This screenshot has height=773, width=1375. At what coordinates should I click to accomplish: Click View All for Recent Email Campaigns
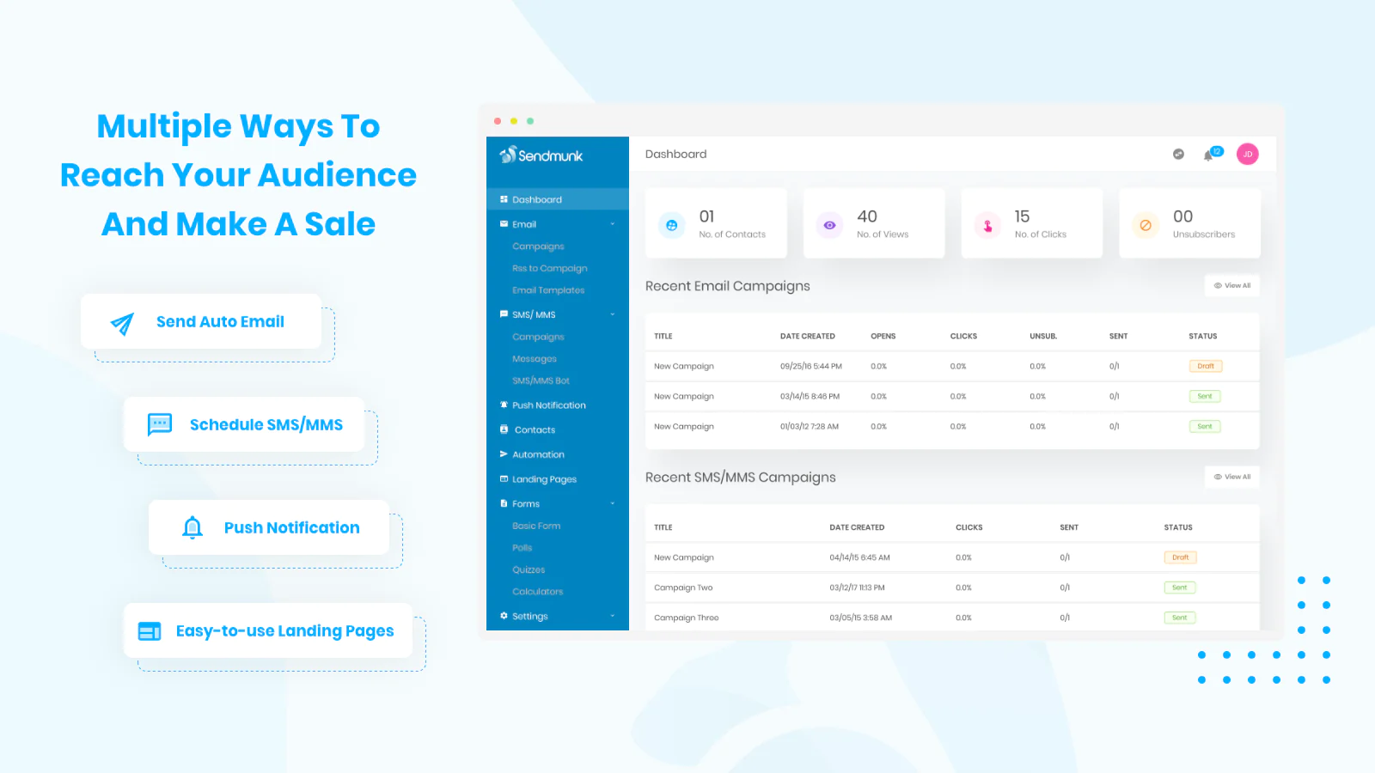pyautogui.click(x=1231, y=286)
